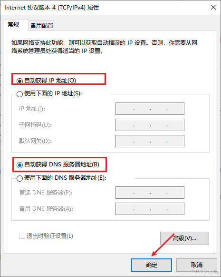Click the IP 地址(I) input field

point(150,109)
